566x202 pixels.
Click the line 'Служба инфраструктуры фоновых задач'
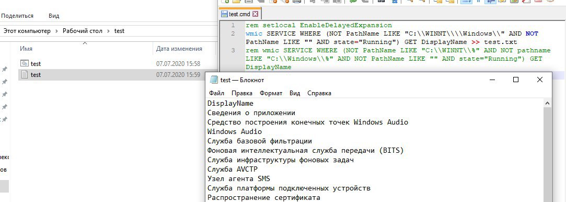point(281,160)
